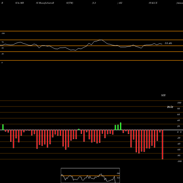Viewport: 183px width, 183px height.
Task: Click the 'SI(TM)' header text
Action: pyautogui.click(x=70, y=3)
